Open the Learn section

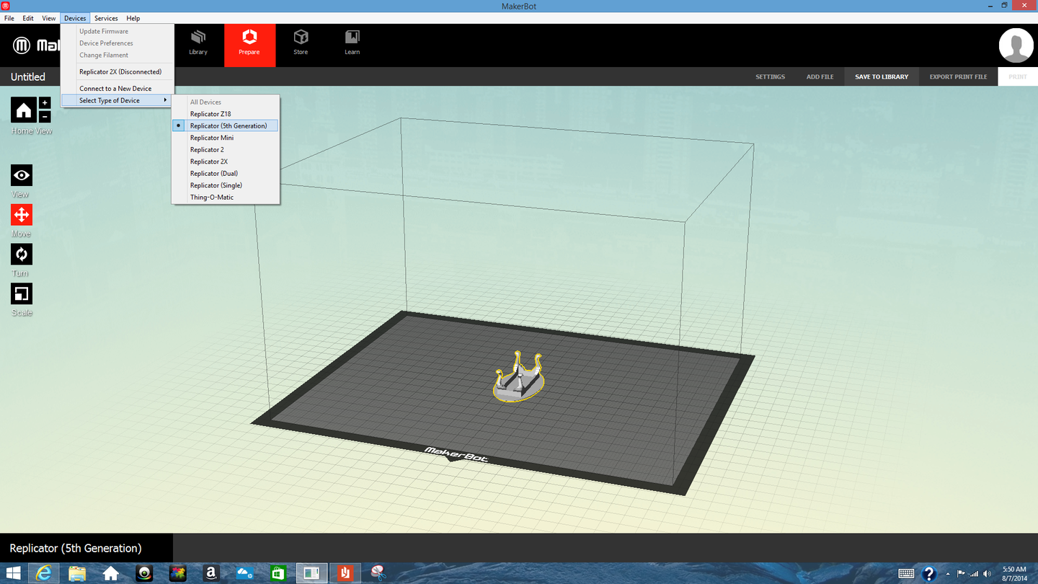[352, 45]
